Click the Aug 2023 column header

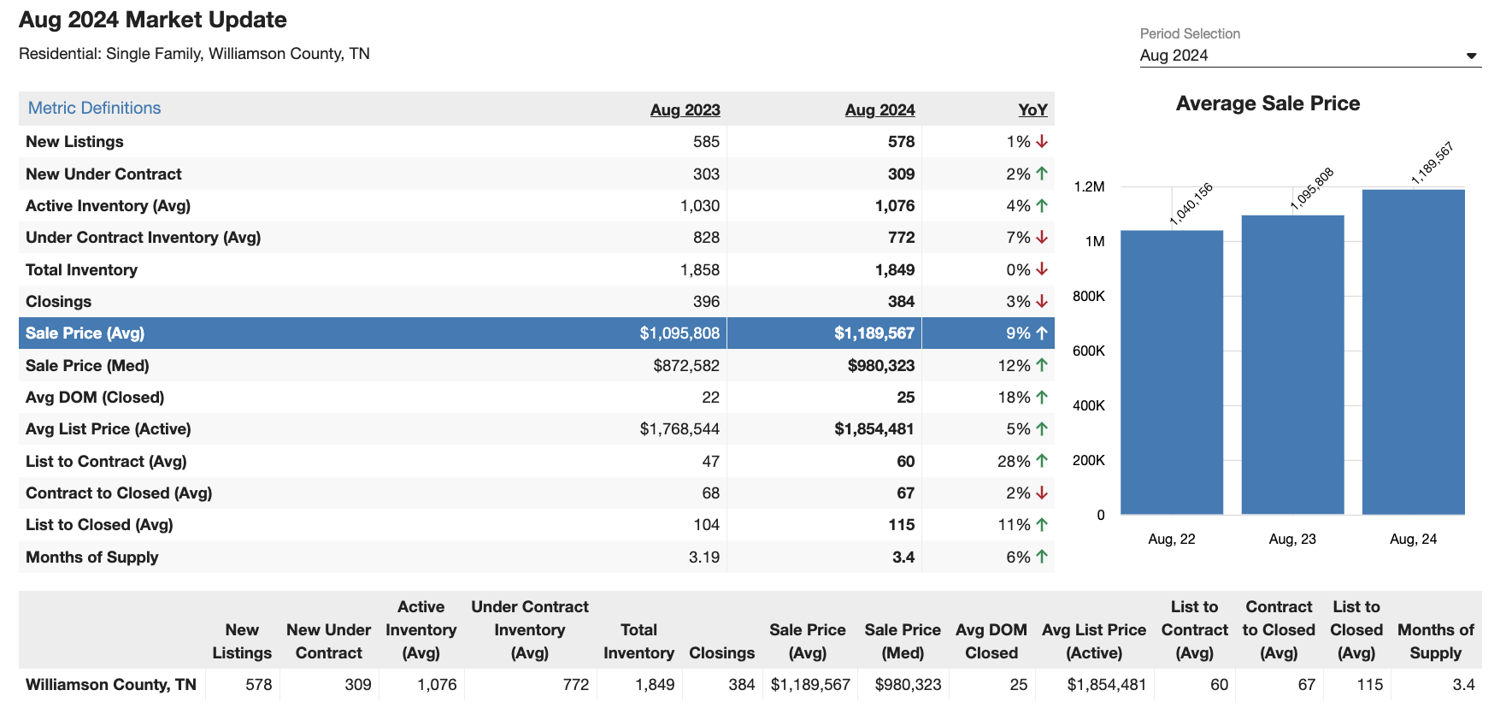(x=685, y=109)
